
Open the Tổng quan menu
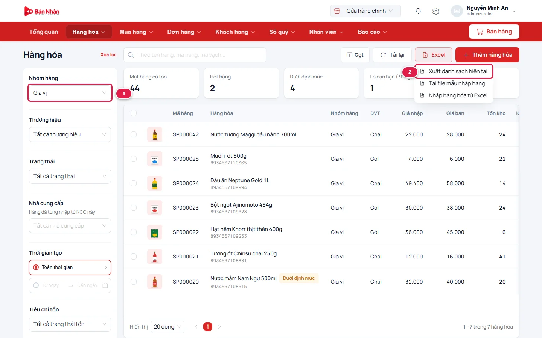click(x=44, y=32)
